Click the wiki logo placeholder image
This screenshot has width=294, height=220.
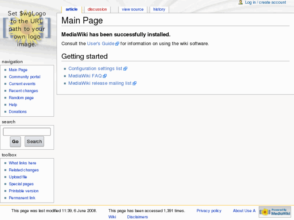tap(27, 29)
